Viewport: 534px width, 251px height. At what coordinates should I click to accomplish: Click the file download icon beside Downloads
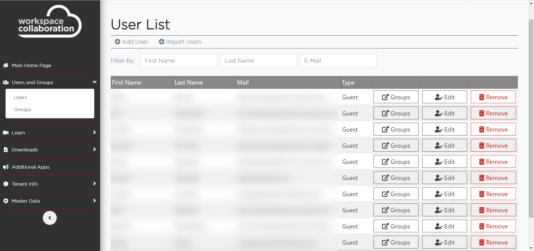coord(6,150)
